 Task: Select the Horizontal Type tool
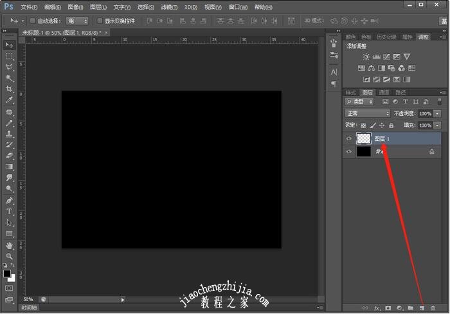tap(9, 211)
